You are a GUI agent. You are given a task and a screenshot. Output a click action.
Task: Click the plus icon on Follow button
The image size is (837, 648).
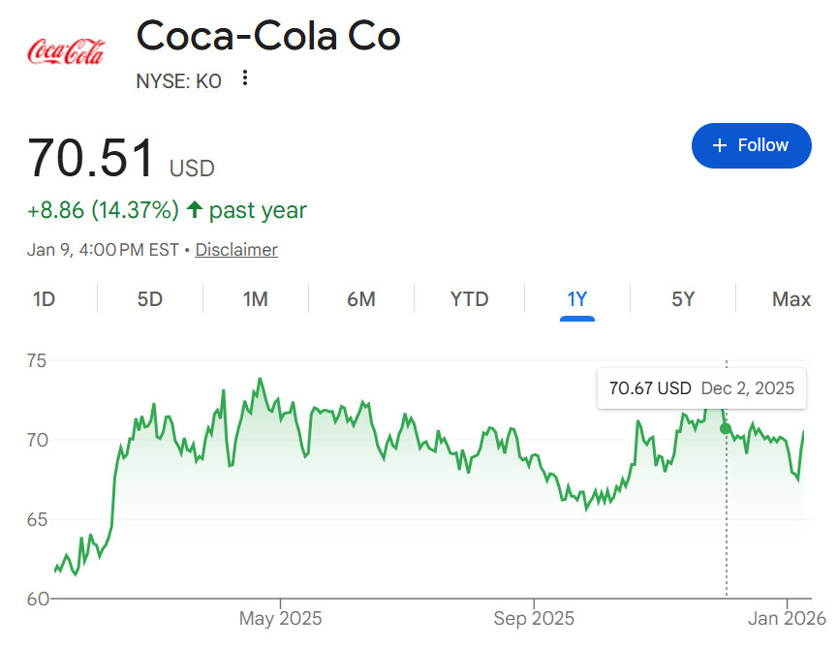click(x=719, y=145)
